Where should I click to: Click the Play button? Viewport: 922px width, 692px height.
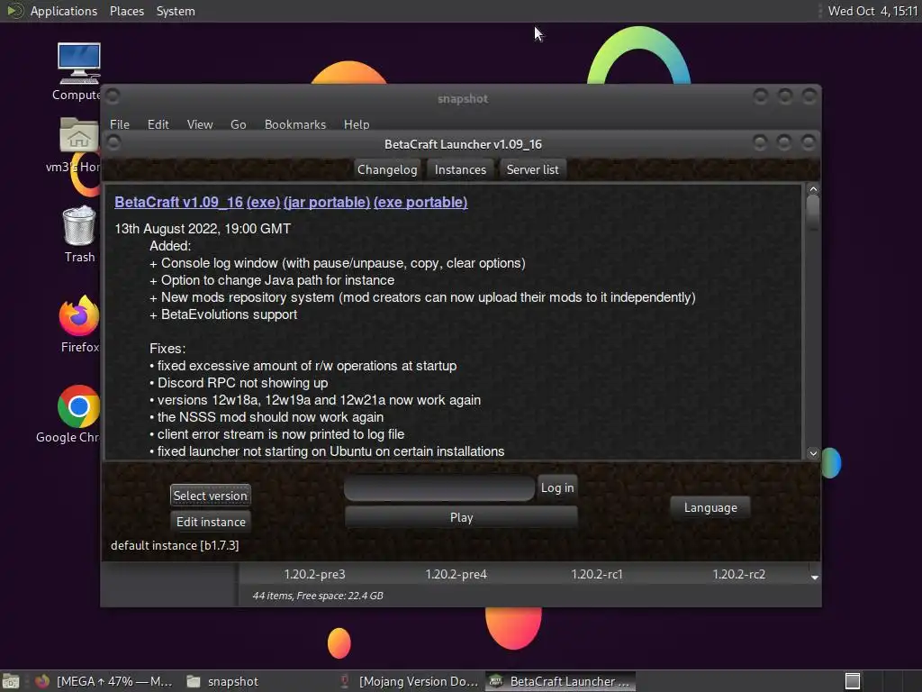461,517
